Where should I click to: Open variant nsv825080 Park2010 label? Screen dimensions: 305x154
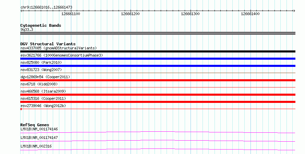click(x=41, y=62)
